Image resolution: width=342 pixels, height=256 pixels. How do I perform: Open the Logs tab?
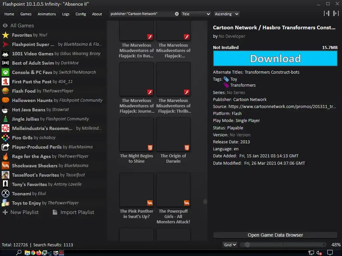coord(66,14)
